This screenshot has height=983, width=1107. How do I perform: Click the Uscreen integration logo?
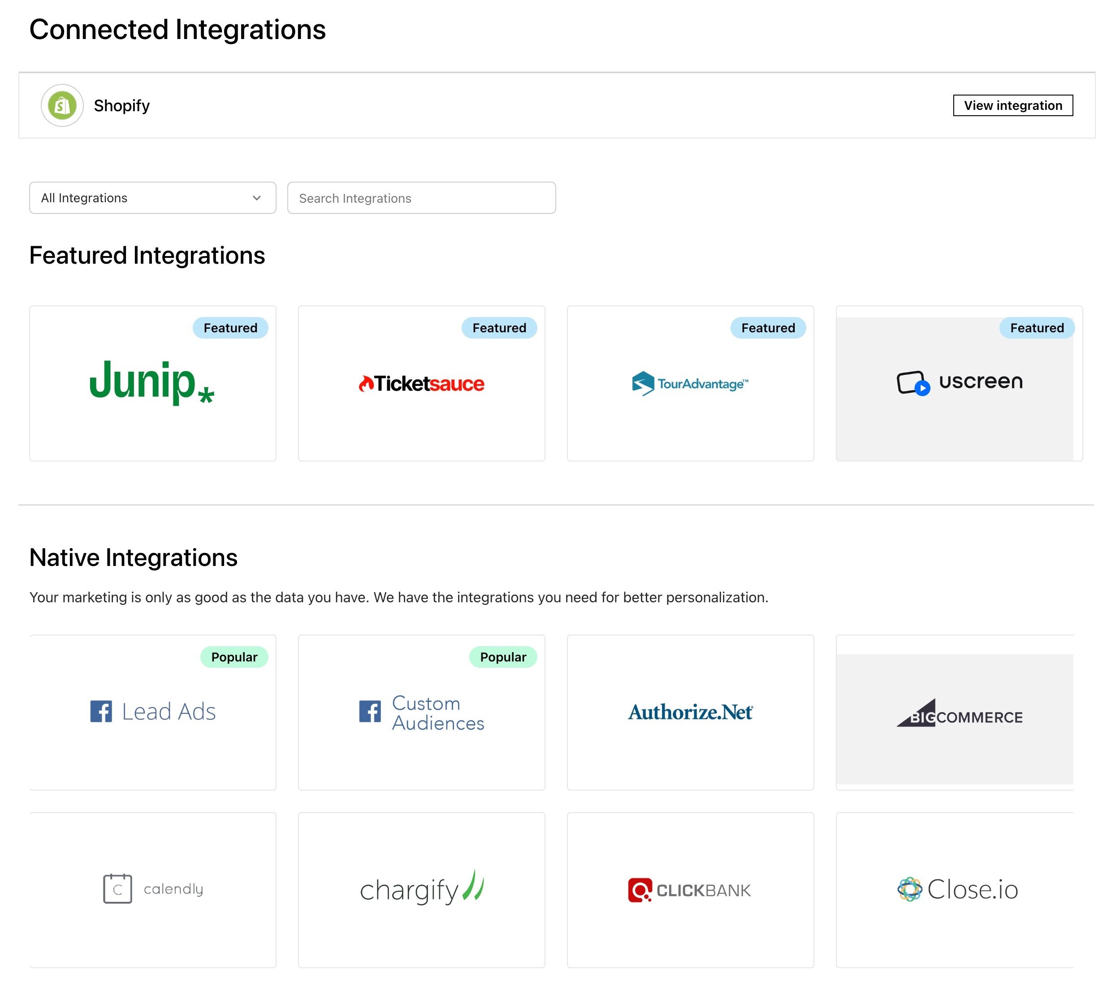(x=958, y=383)
